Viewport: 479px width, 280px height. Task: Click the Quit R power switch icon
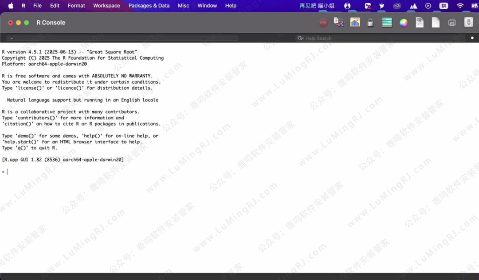tap(468, 23)
